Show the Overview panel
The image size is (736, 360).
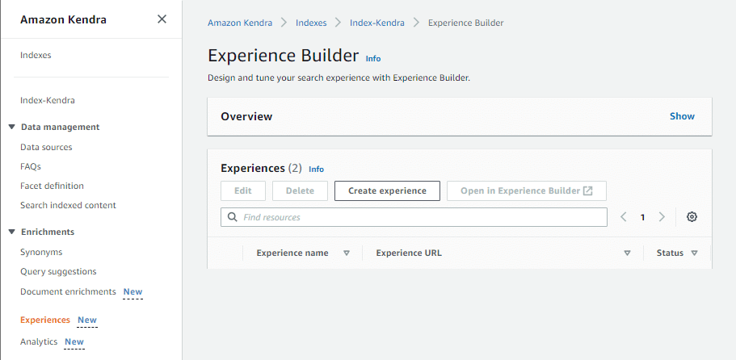(x=682, y=116)
